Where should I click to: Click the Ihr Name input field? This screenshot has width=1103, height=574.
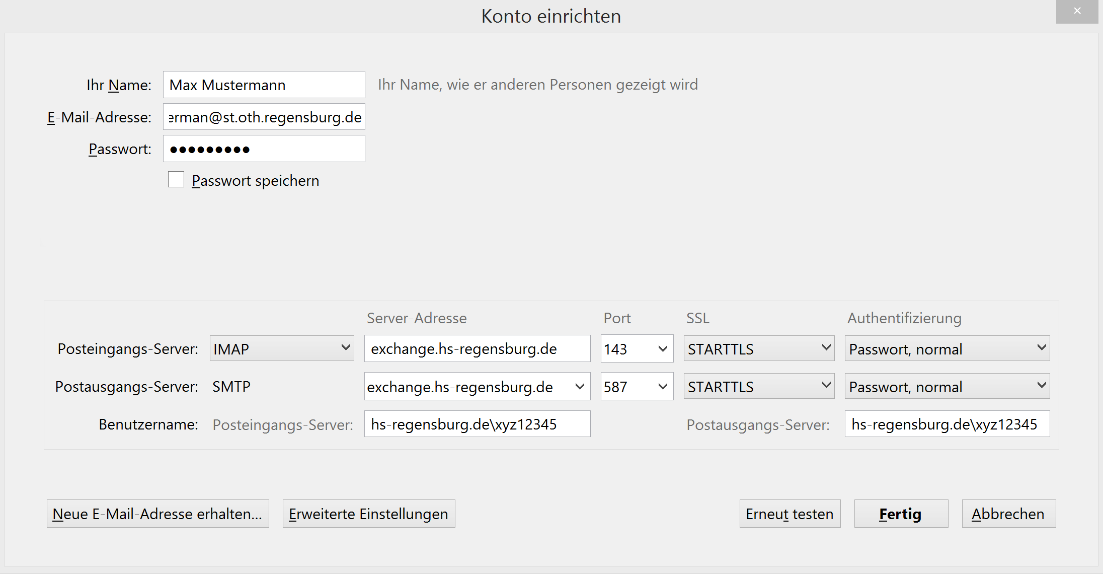click(264, 85)
